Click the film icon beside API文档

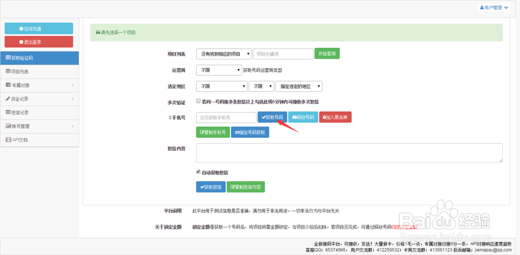tap(8, 140)
